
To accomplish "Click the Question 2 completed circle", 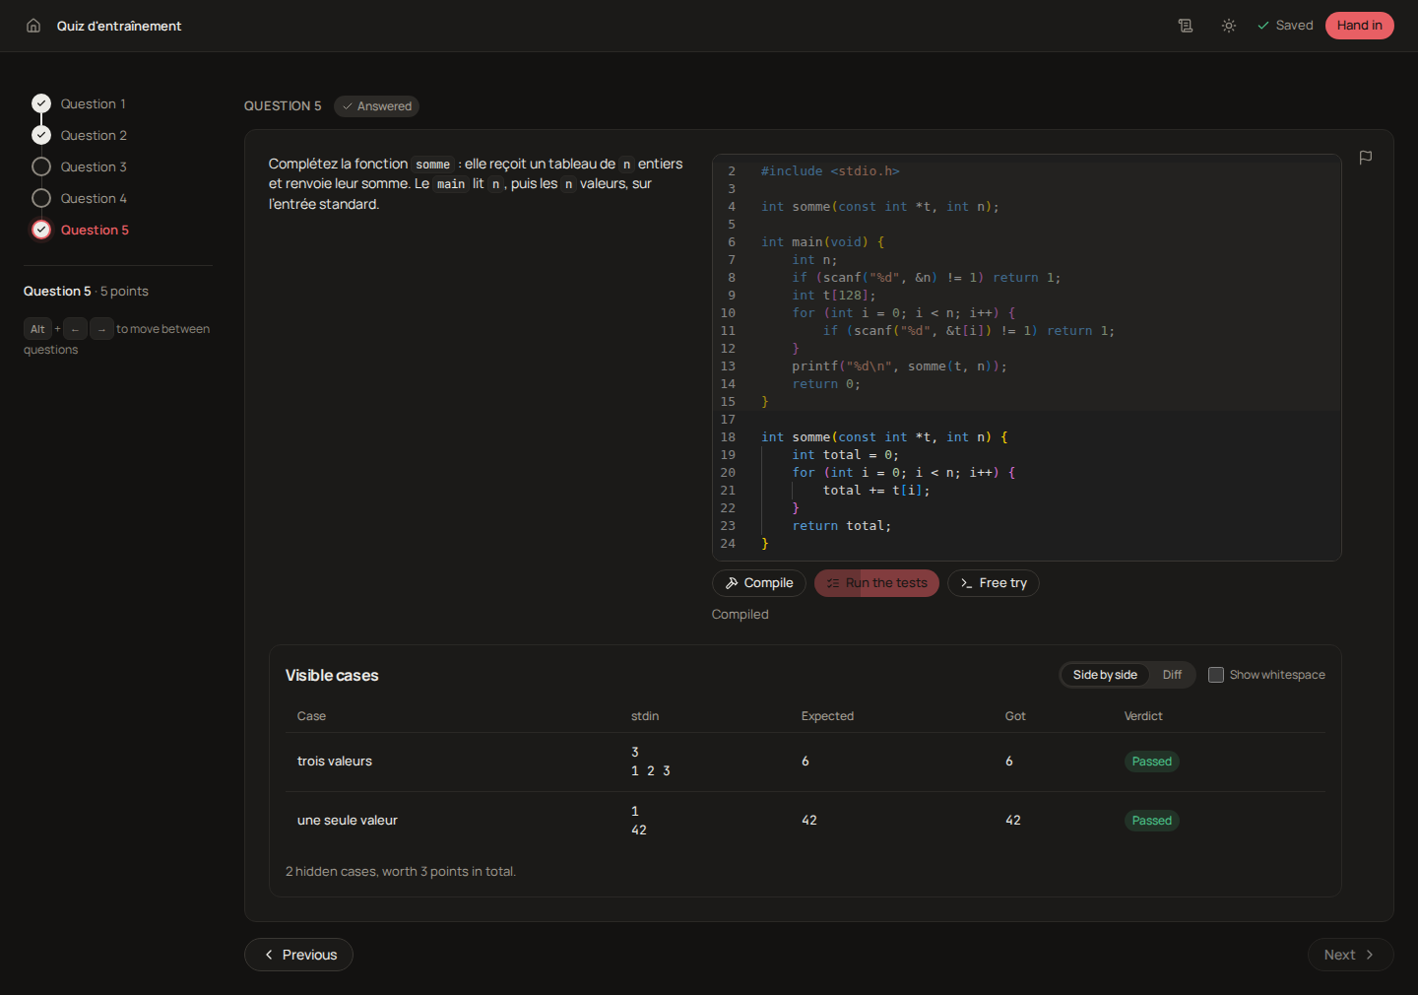I will 41,135.
